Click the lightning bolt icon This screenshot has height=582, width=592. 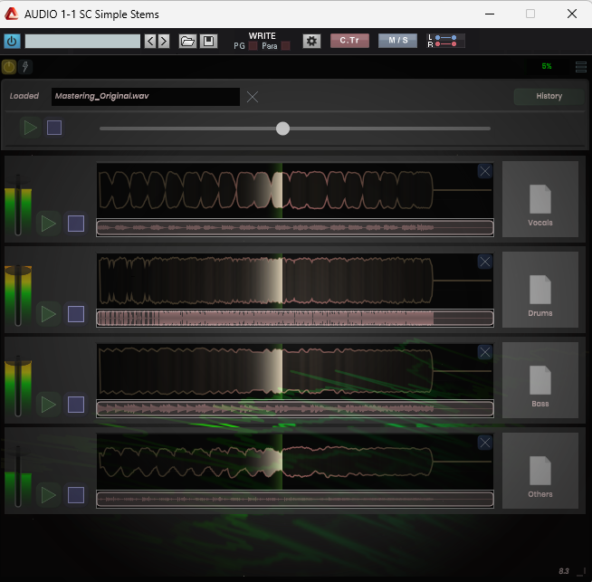tap(25, 67)
